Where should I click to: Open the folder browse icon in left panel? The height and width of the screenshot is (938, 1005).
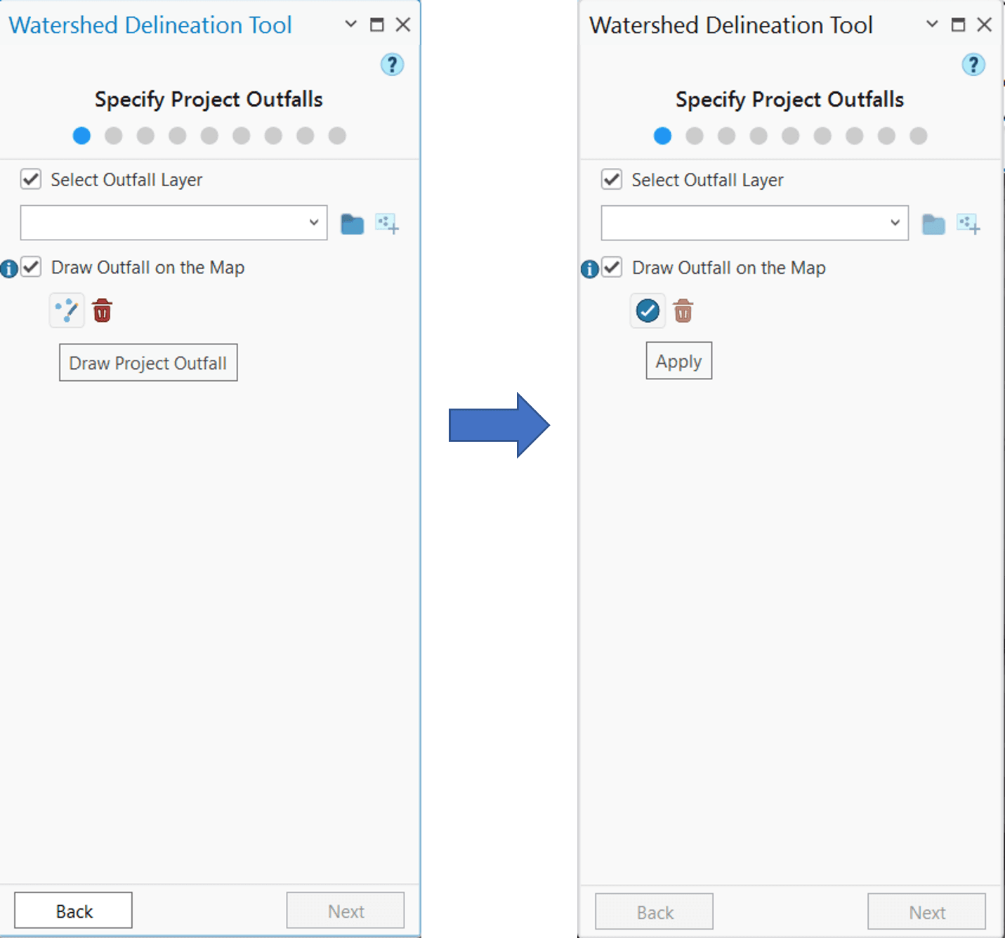click(352, 224)
